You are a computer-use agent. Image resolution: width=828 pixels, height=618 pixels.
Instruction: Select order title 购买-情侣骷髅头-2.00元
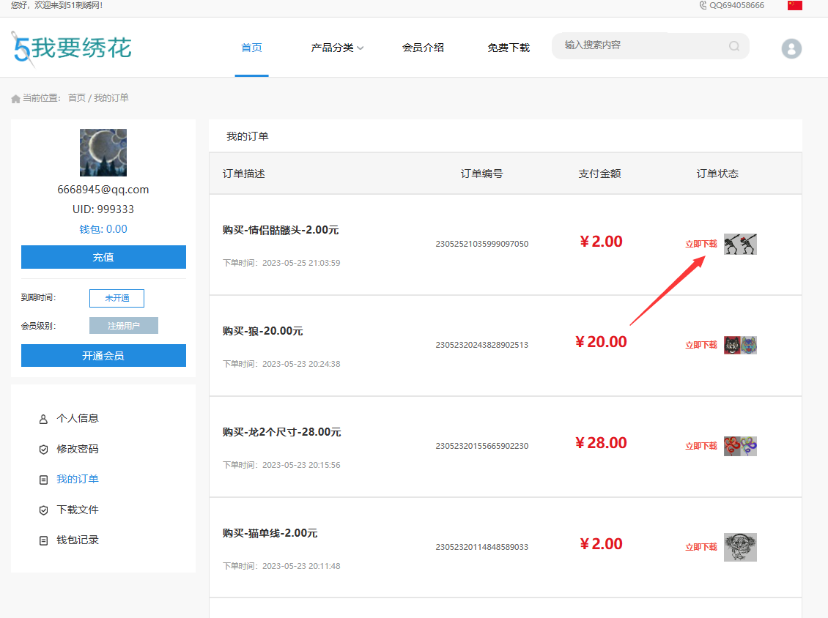tap(281, 230)
